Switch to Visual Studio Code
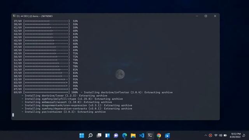Image resolution: width=249 pixels, height=140 pixels. pos(142,135)
